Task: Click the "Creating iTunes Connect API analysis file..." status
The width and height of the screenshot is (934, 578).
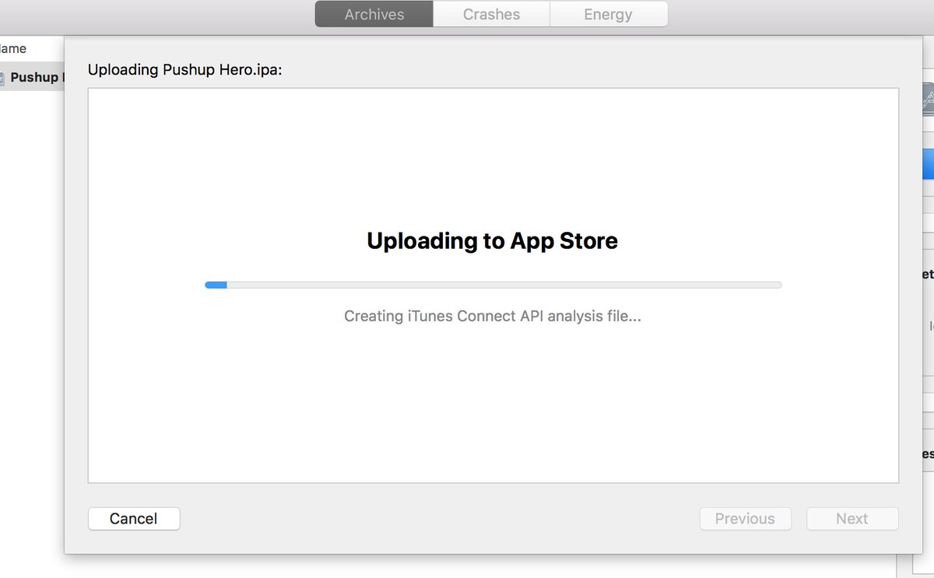Action: point(493,316)
